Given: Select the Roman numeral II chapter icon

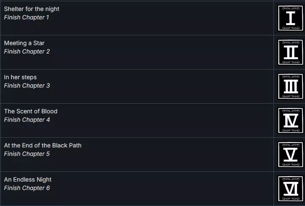Looking at the screenshot, I should [290, 52].
